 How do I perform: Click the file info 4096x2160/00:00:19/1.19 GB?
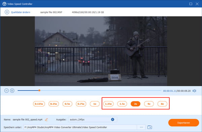tap(88, 12)
